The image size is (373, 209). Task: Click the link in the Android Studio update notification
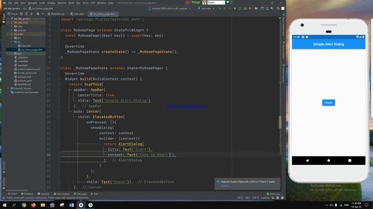point(225,186)
